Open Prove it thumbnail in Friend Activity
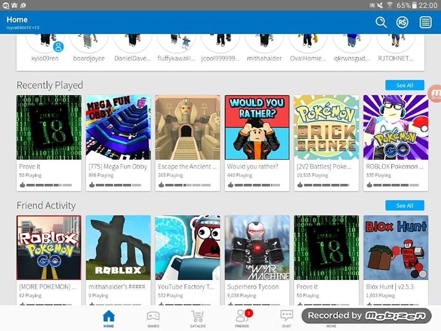Image resolution: width=441 pixels, height=331 pixels. (x=326, y=247)
